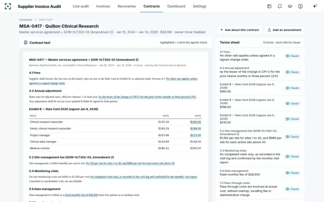Click the Supplier Invoice Audit title
Screen dimensions: 324x202
pos(39,6)
